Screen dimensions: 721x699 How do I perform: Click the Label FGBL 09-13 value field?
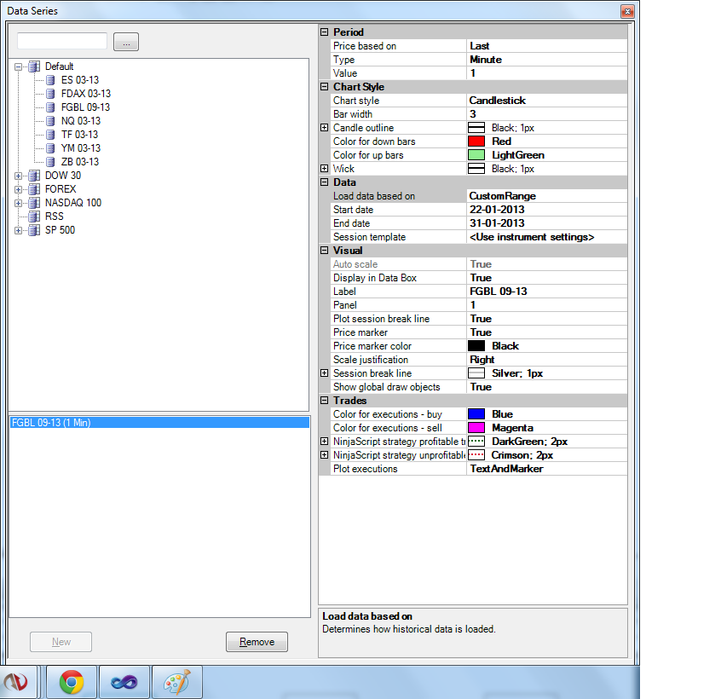pyautogui.click(x=547, y=292)
